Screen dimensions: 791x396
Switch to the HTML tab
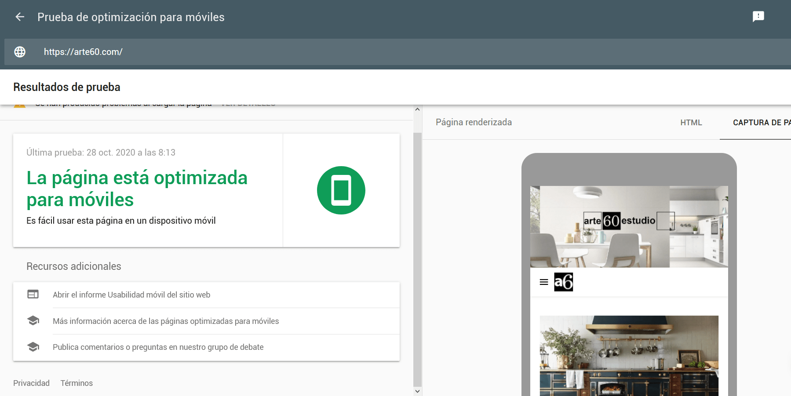tap(691, 123)
